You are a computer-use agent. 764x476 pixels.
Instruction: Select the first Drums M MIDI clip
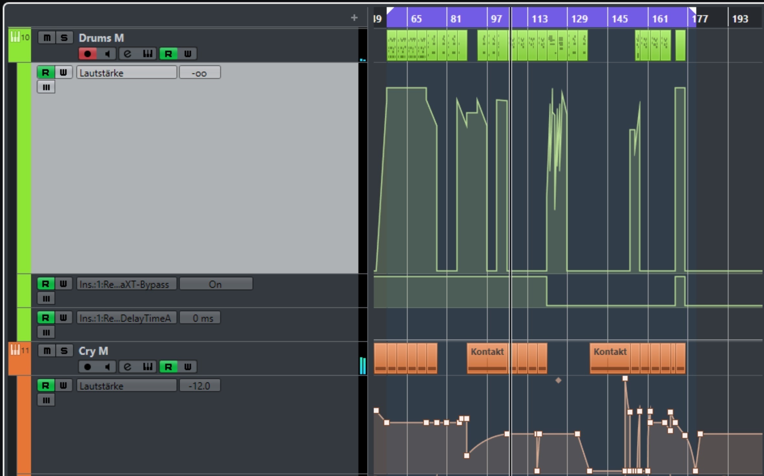coord(392,45)
